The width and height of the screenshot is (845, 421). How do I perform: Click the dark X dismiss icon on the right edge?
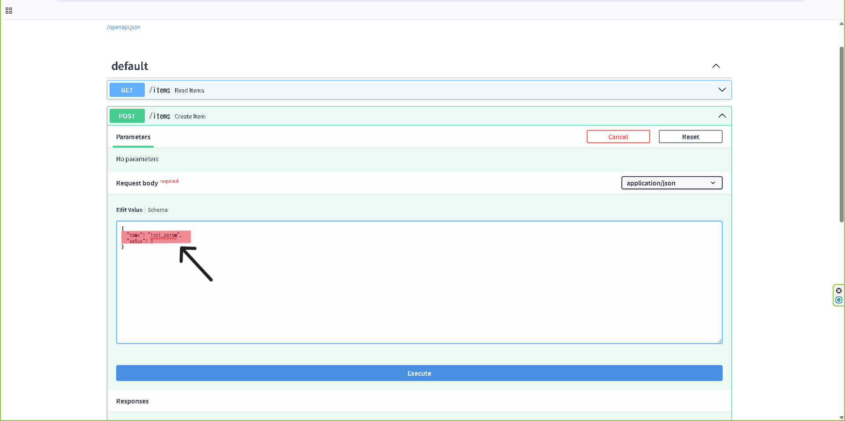click(839, 291)
